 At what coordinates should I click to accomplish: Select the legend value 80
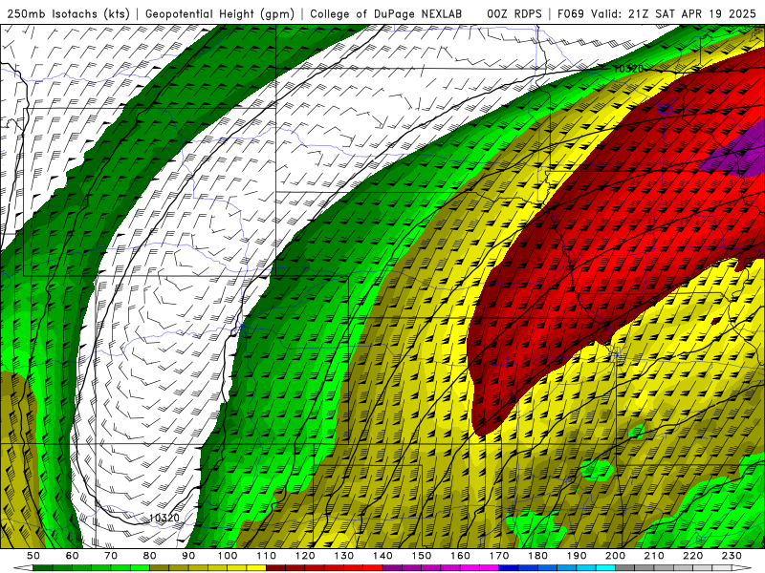coord(150,556)
